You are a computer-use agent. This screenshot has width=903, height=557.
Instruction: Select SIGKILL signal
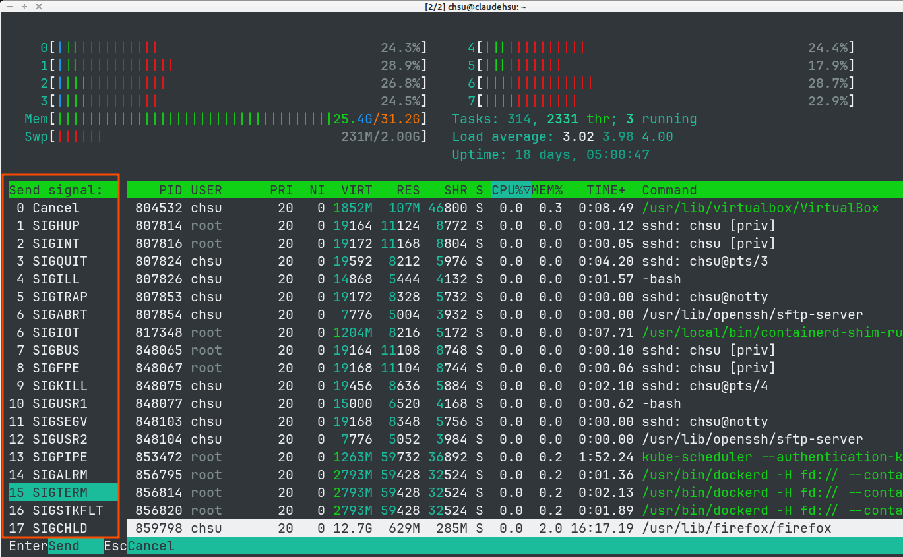pyautogui.click(x=63, y=386)
